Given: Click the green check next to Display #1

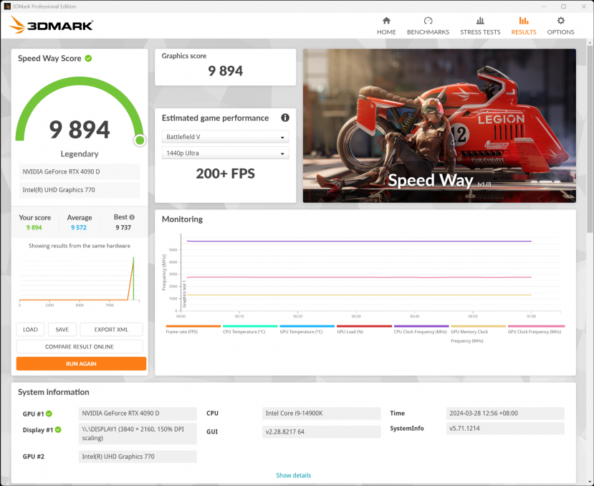Looking at the screenshot, I should tap(58, 430).
